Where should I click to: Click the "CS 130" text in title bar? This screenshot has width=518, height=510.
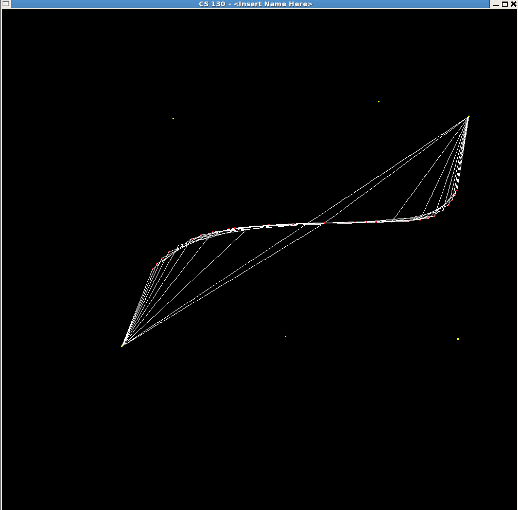(212, 4)
